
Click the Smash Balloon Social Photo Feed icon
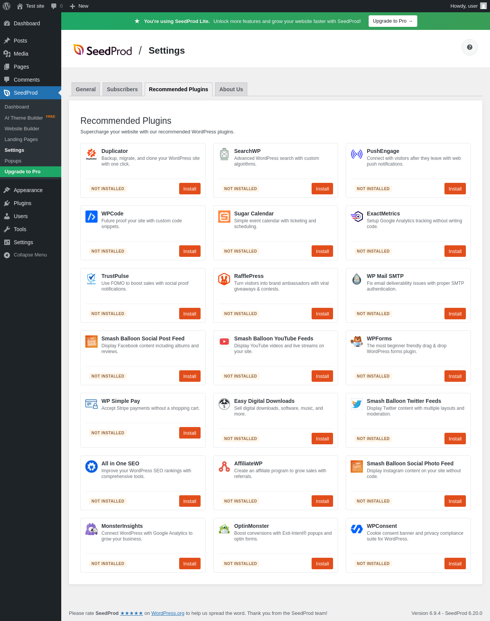click(357, 467)
